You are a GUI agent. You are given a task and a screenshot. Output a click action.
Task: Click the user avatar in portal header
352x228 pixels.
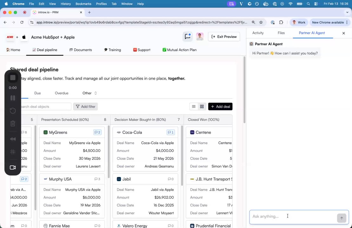(x=200, y=36)
